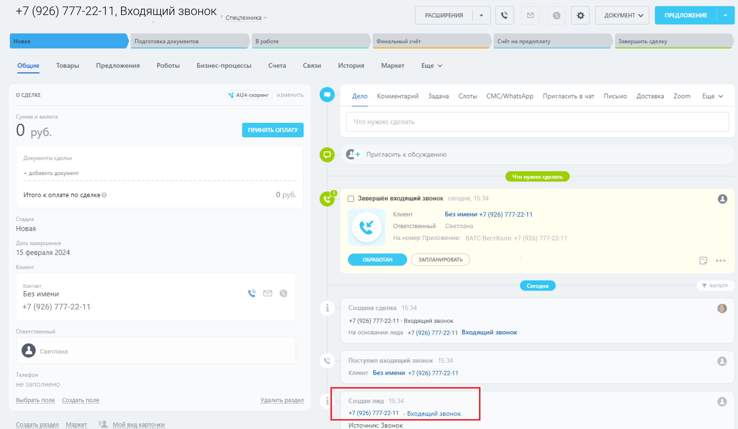This screenshot has width=738, height=429.
Task: Call the contact using the phone icon
Action: pyautogui.click(x=252, y=293)
